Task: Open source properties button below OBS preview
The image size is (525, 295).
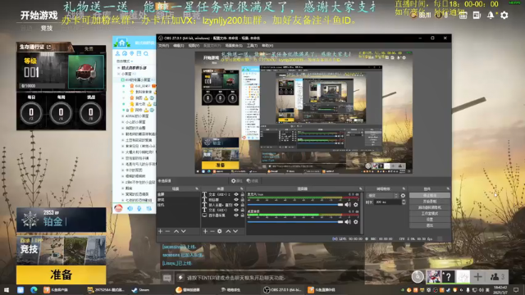Action: coord(236,181)
